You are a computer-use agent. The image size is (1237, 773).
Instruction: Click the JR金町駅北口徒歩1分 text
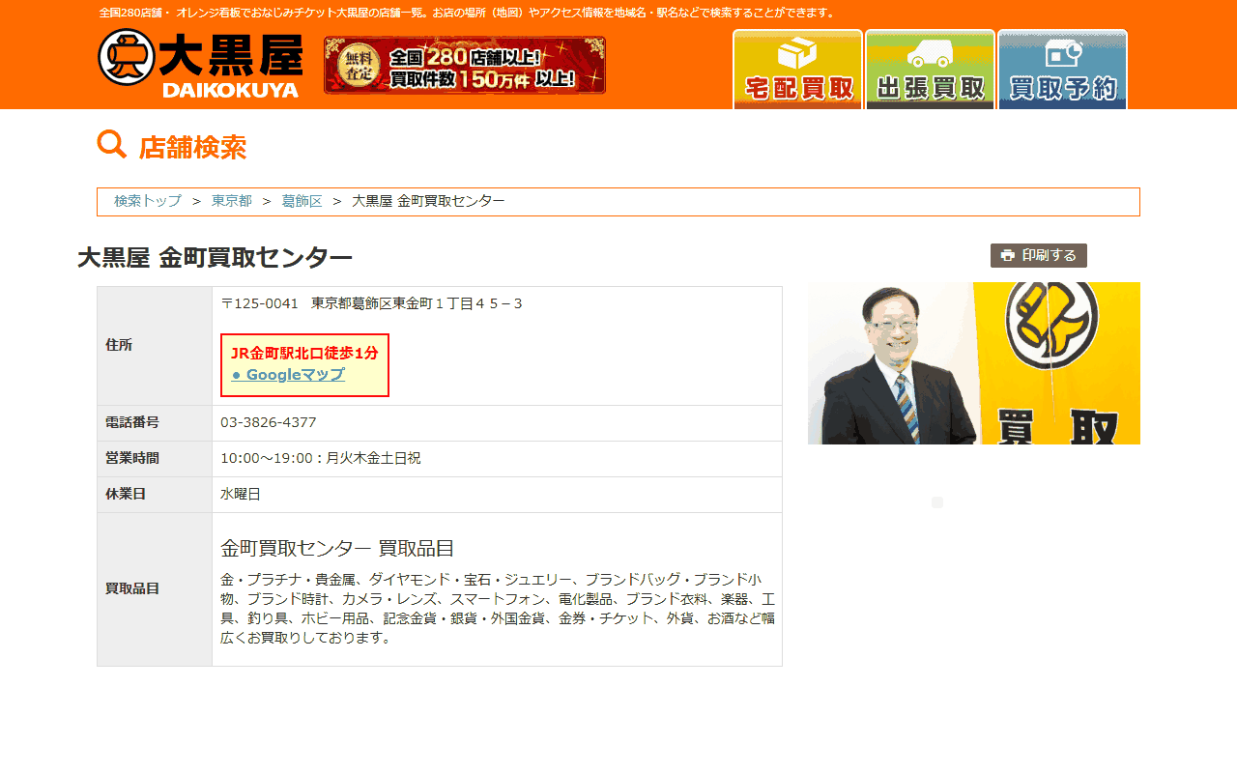[304, 354]
